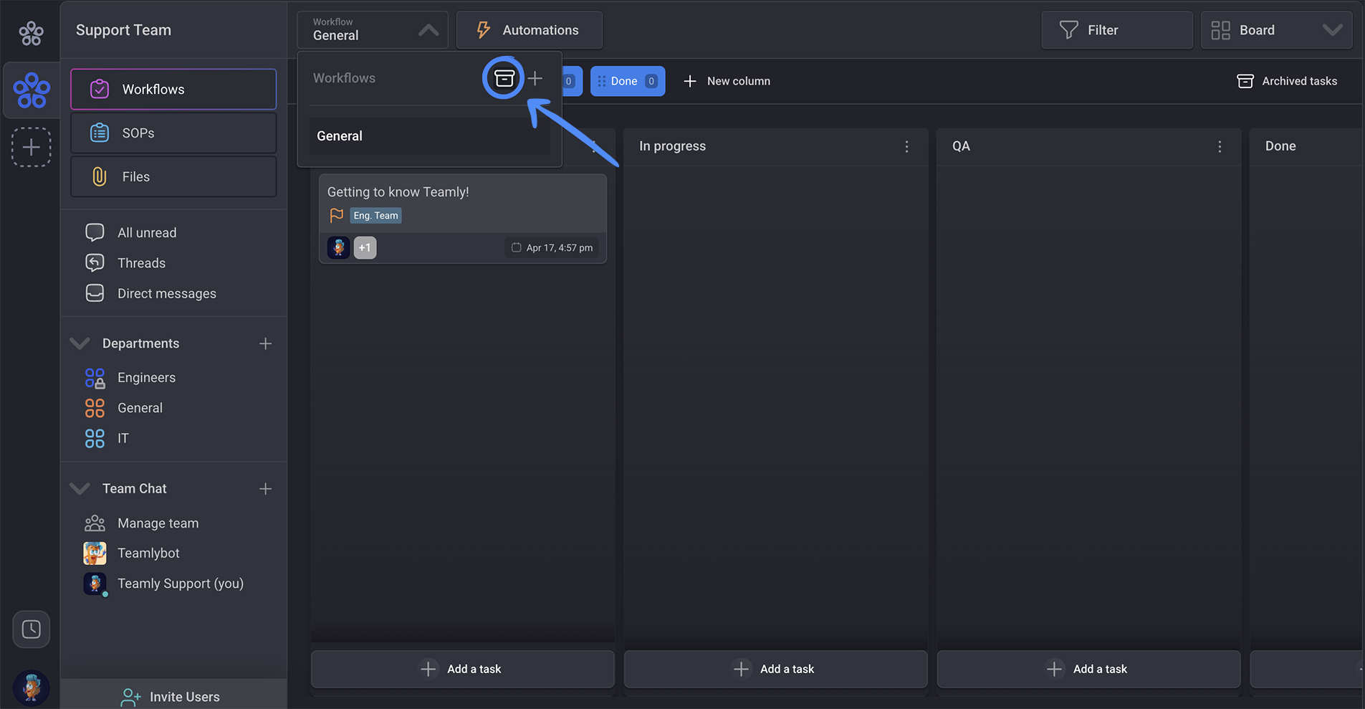
Task: Select the active blue workspace icon
Action: point(32,90)
